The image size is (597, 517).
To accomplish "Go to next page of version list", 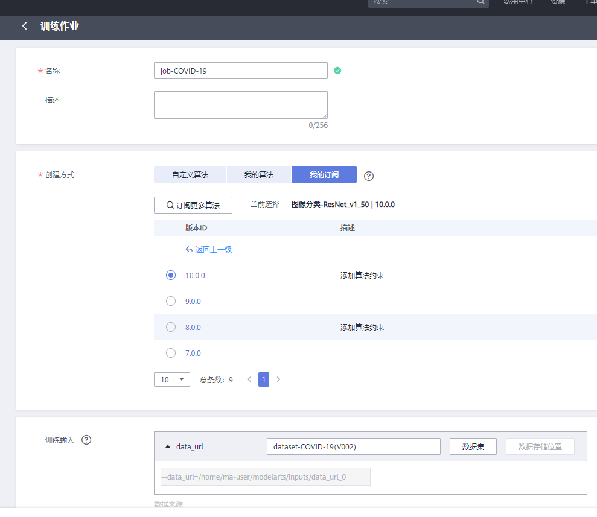I will tap(278, 379).
